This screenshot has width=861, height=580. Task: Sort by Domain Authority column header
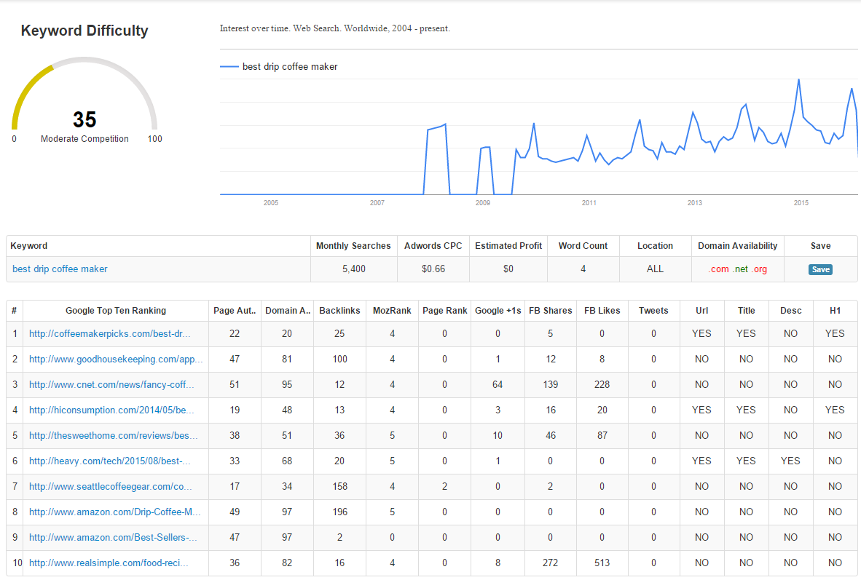click(287, 311)
